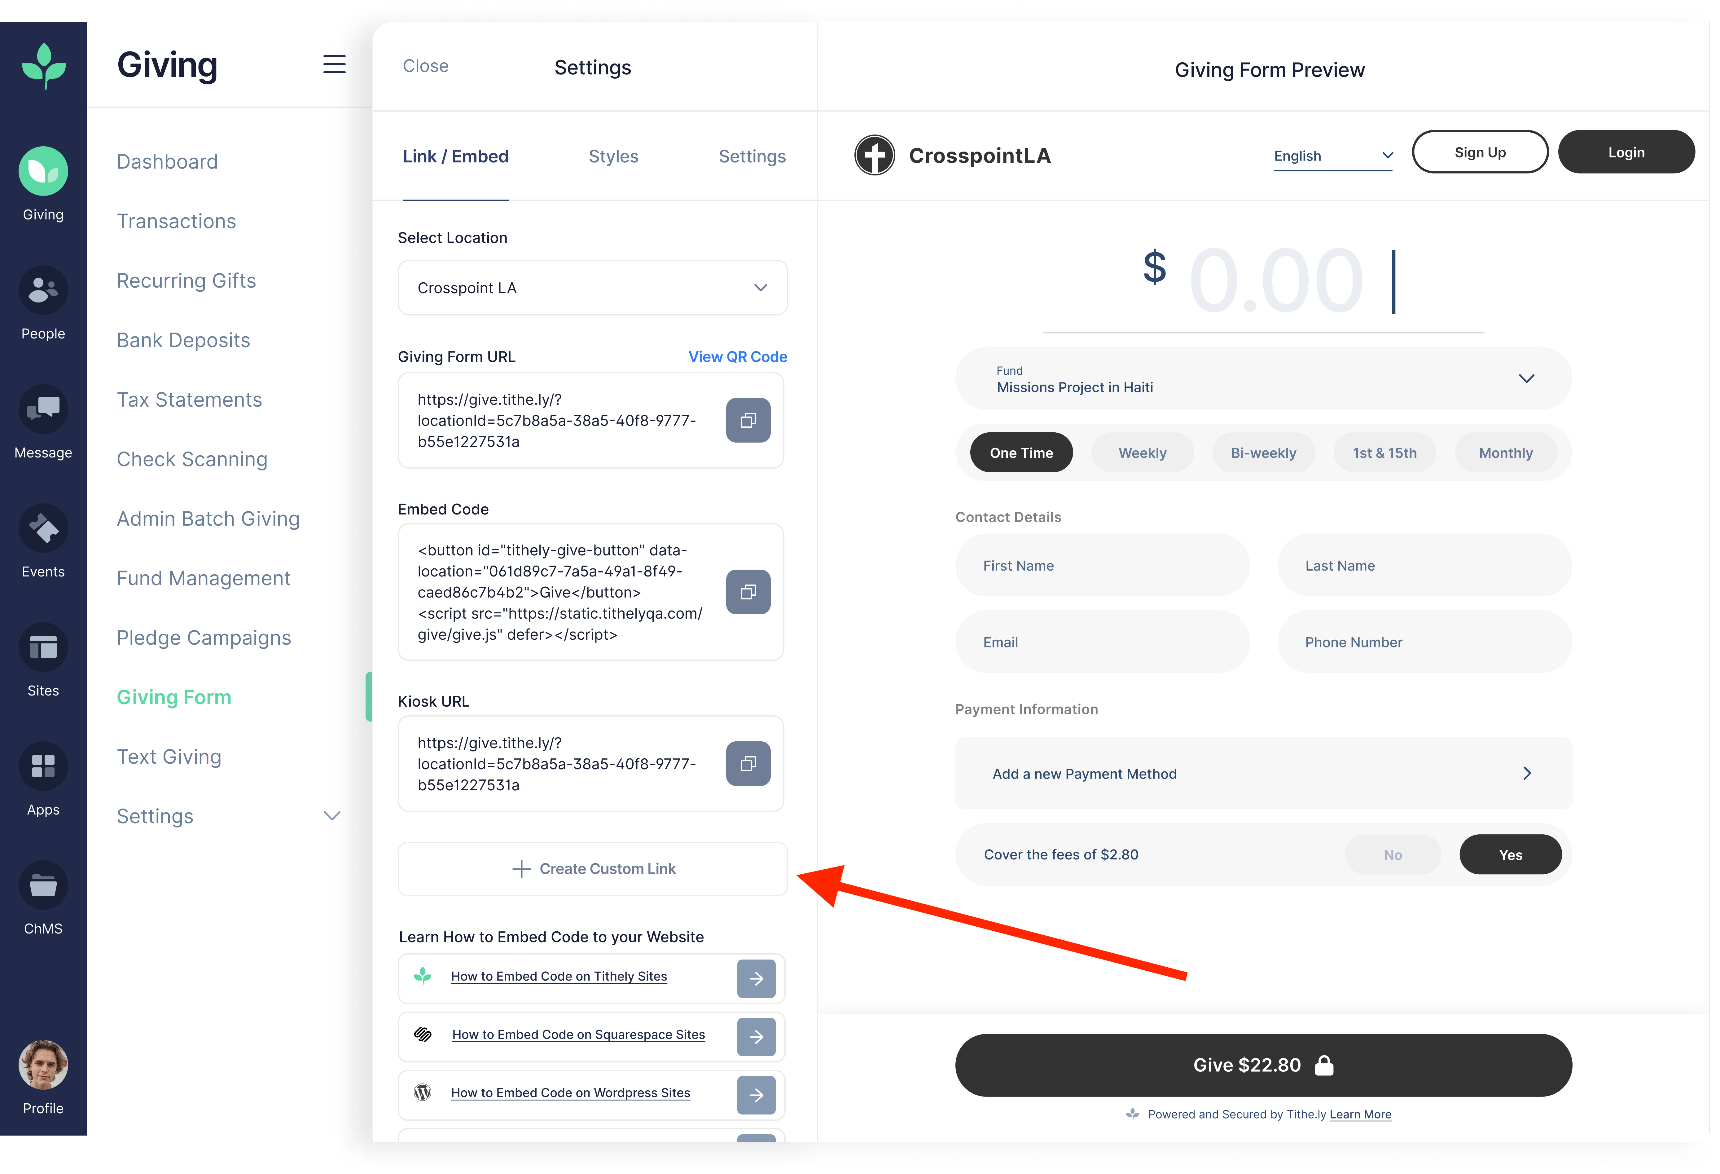The image size is (1720, 1174).
Task: Switch to the Styles tab
Action: 613,157
